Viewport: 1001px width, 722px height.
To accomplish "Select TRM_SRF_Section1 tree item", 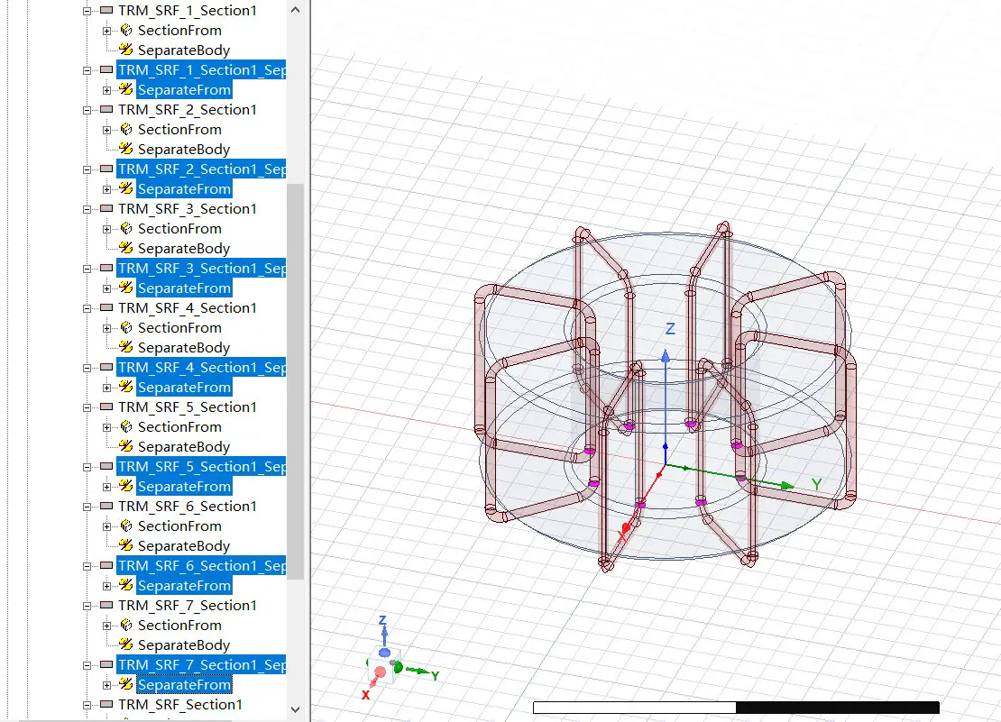I will [x=180, y=705].
